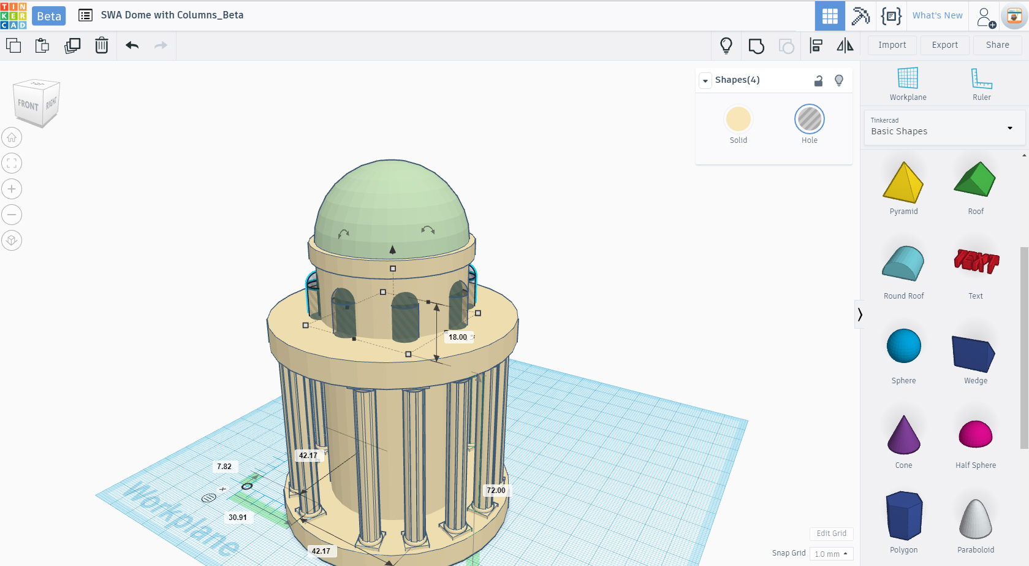Open What's New link
1029x566 pixels.
(937, 16)
